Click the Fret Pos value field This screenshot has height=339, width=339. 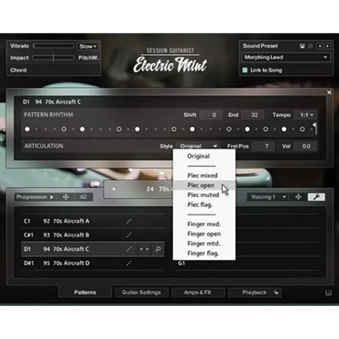[263, 147]
